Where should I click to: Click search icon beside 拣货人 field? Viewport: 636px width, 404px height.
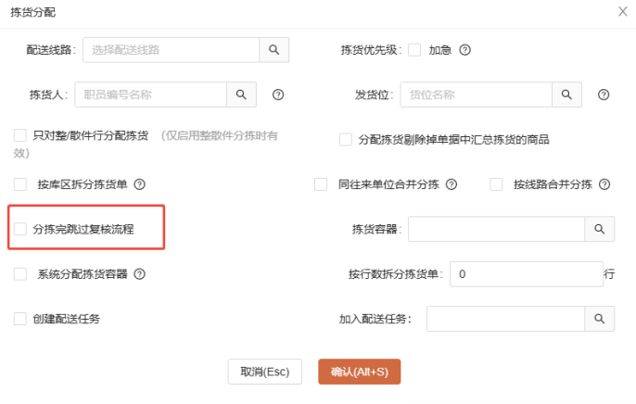[241, 95]
